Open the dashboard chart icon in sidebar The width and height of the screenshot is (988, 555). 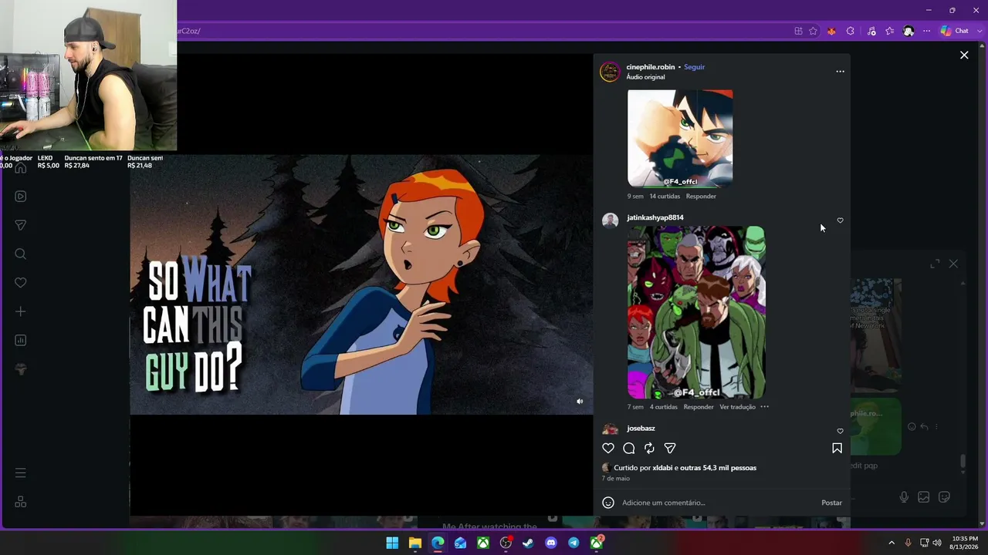[21, 340]
